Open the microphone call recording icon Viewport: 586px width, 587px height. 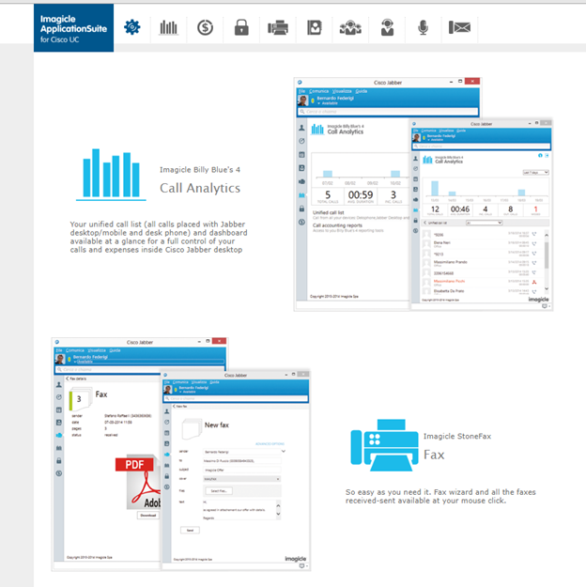pyautogui.click(x=424, y=27)
